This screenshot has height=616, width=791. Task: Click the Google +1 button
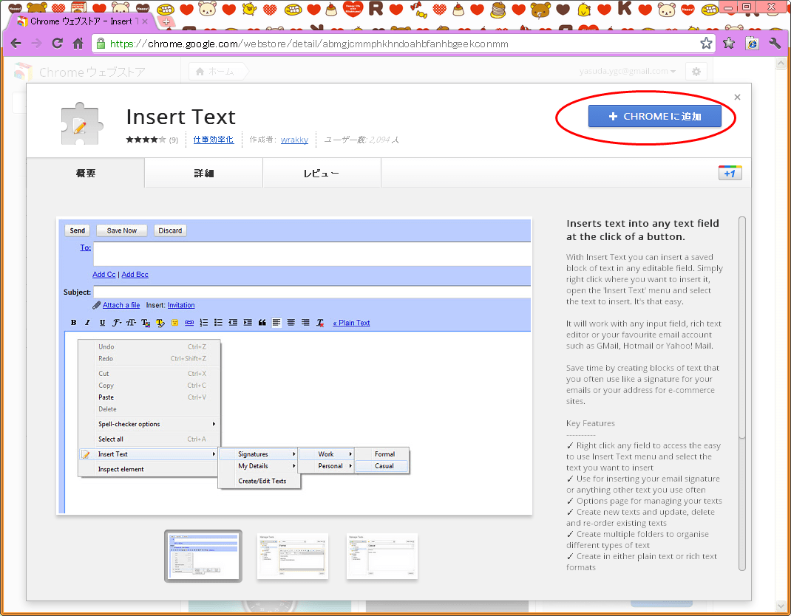pyautogui.click(x=730, y=173)
